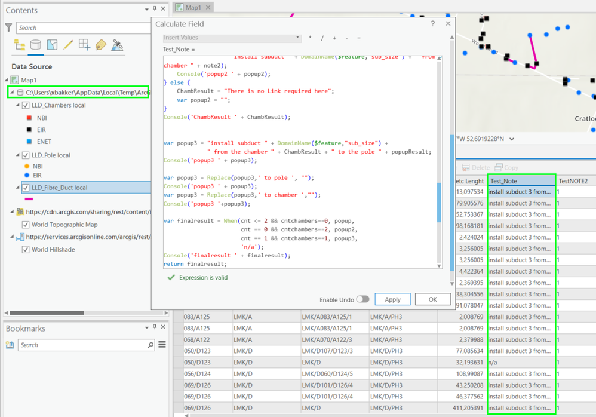The image size is (596, 417).
Task: Switch to List By Drawing Order view
Action: pyautogui.click(x=20, y=45)
